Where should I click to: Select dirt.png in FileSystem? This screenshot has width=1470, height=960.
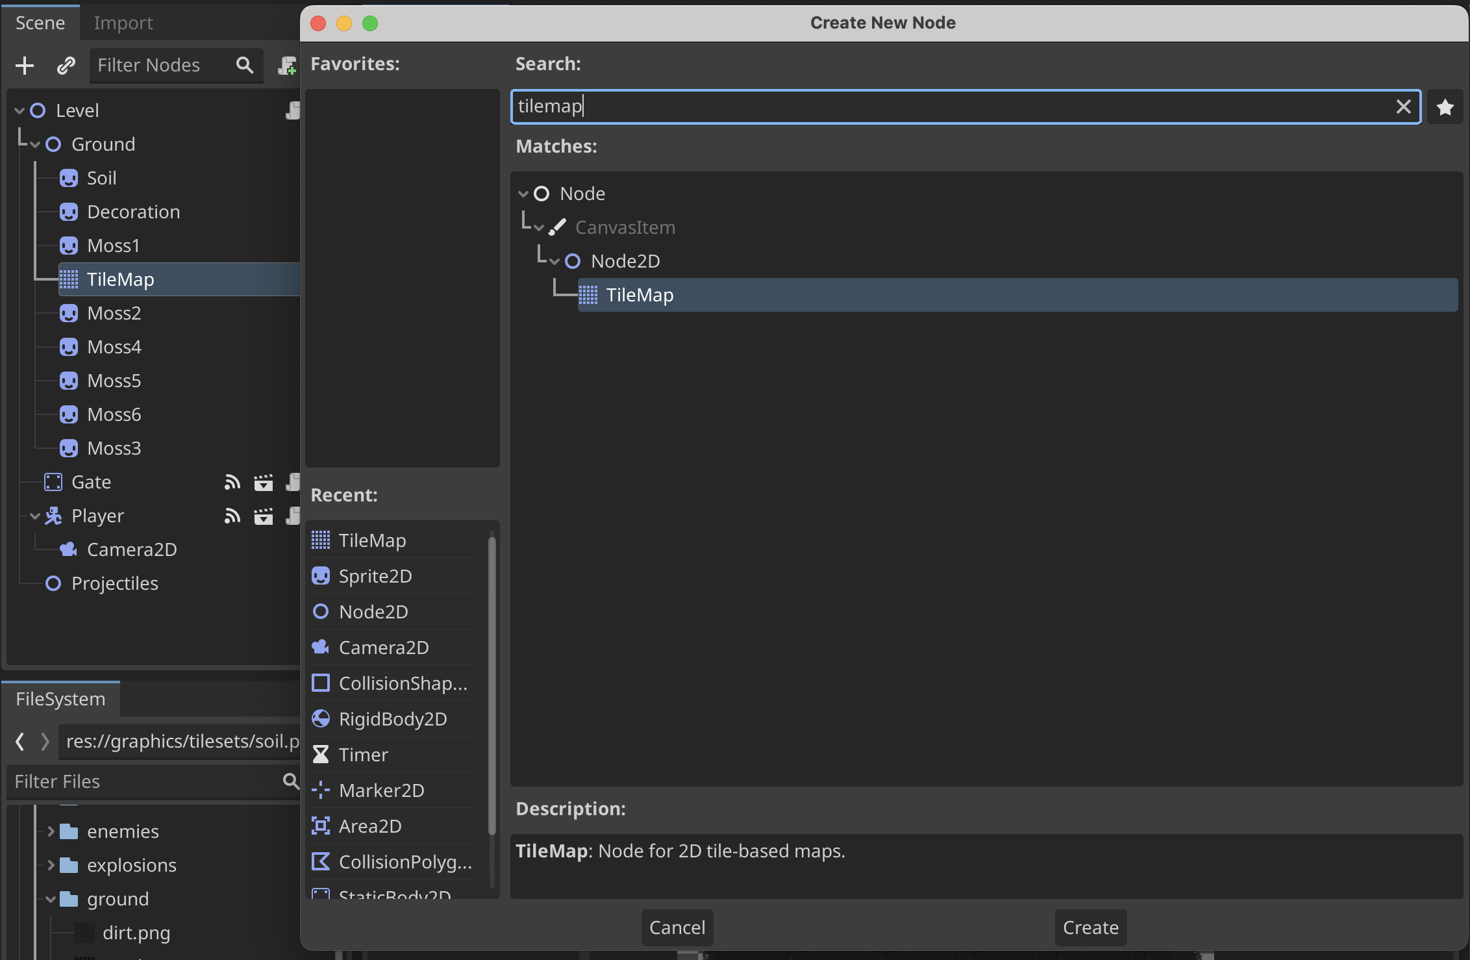[136, 933]
